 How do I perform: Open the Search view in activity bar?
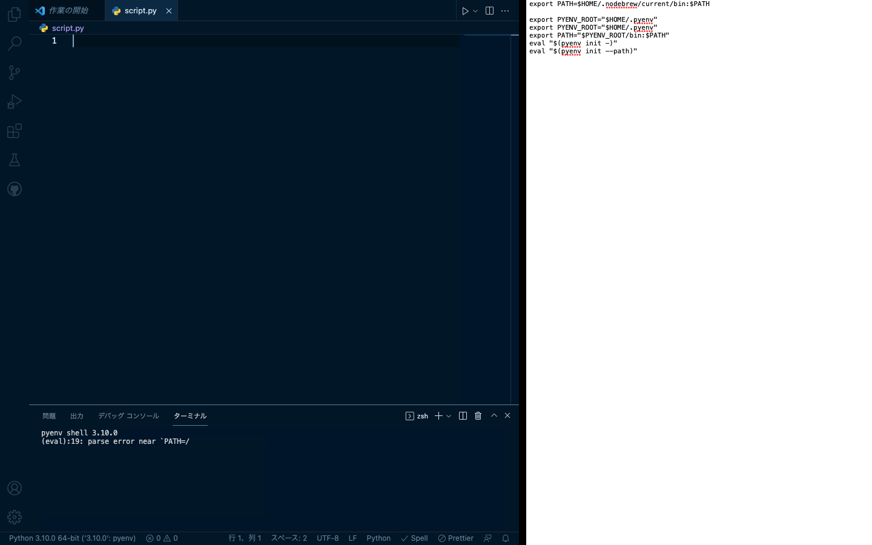(x=15, y=43)
